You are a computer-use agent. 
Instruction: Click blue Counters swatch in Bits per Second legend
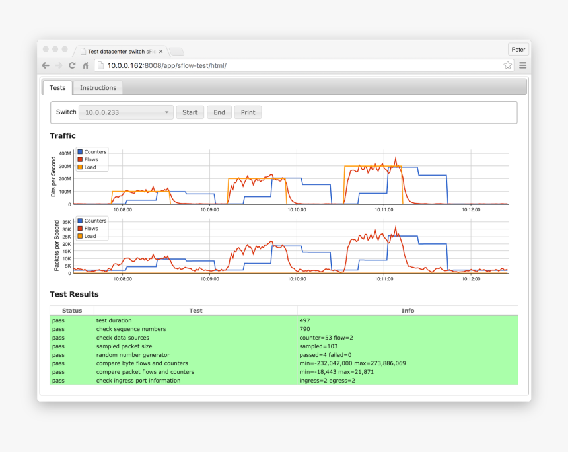tap(80, 152)
